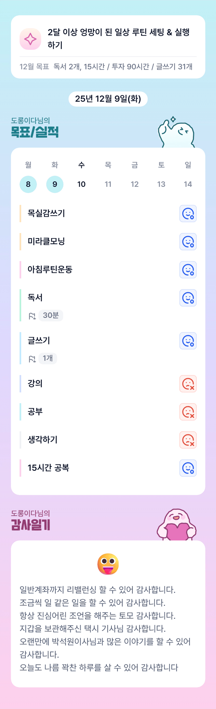Click the 글쓰기 smiley status icon
The height and width of the screenshot is (709, 216).
click(188, 341)
